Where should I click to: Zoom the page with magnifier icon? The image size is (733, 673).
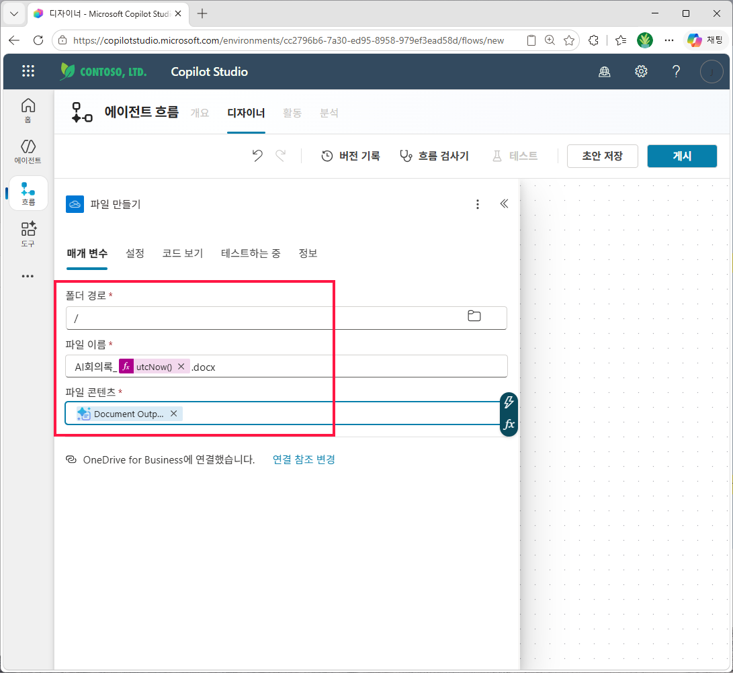tap(550, 40)
